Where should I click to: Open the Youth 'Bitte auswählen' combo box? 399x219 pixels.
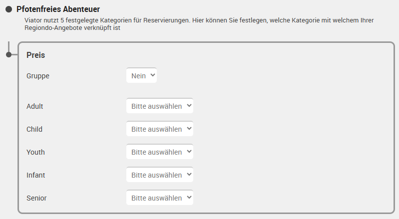[x=160, y=152]
